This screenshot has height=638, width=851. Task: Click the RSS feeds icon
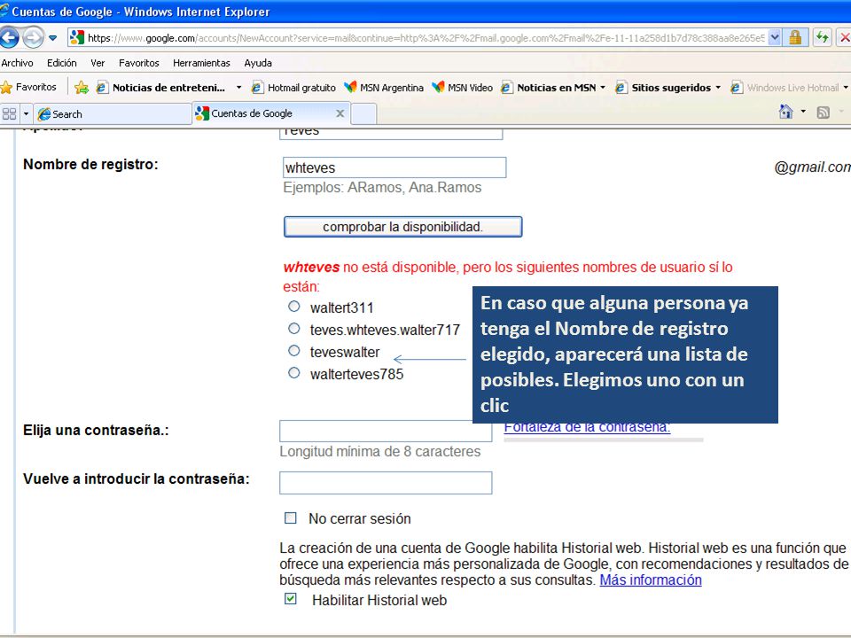tap(824, 113)
